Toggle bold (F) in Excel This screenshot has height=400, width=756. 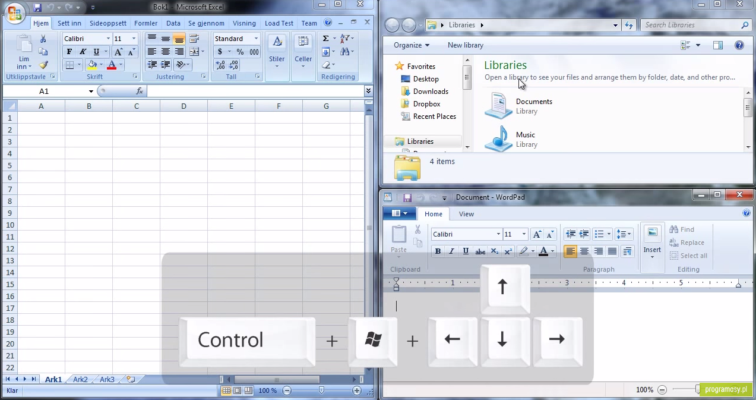click(x=69, y=52)
